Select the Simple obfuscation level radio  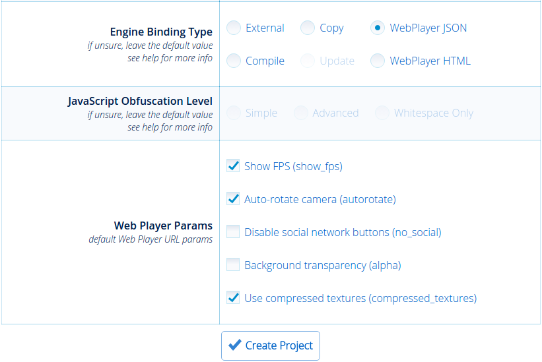234,113
